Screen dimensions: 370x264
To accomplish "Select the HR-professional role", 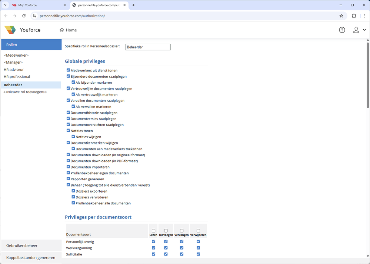I will (x=17, y=77).
